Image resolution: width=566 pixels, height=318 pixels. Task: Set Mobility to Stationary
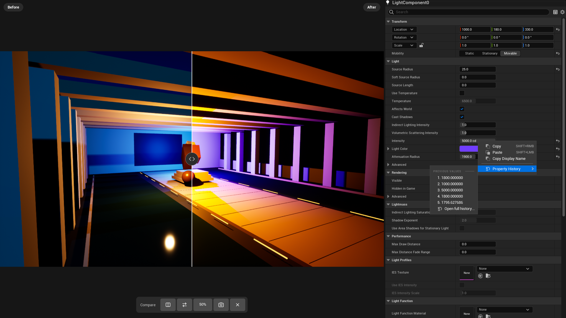(490, 53)
